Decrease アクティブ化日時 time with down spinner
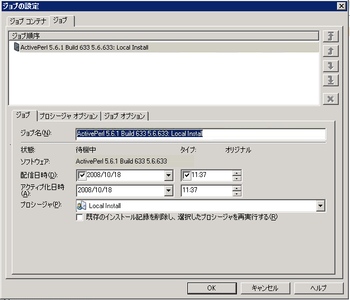 coord(236,193)
